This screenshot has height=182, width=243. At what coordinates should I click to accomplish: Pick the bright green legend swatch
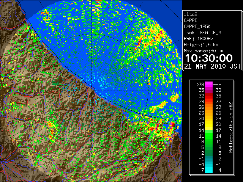[x=209, y=136]
